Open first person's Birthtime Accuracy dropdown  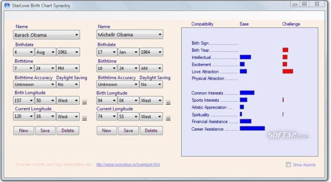tap(34, 85)
